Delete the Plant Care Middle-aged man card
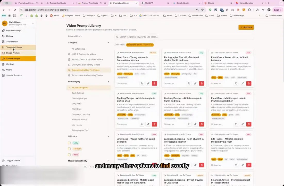 (x=249, y=124)
